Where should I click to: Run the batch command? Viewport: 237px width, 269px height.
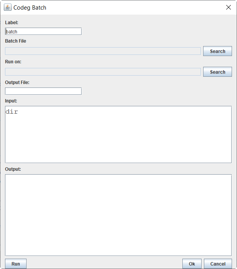(16, 264)
